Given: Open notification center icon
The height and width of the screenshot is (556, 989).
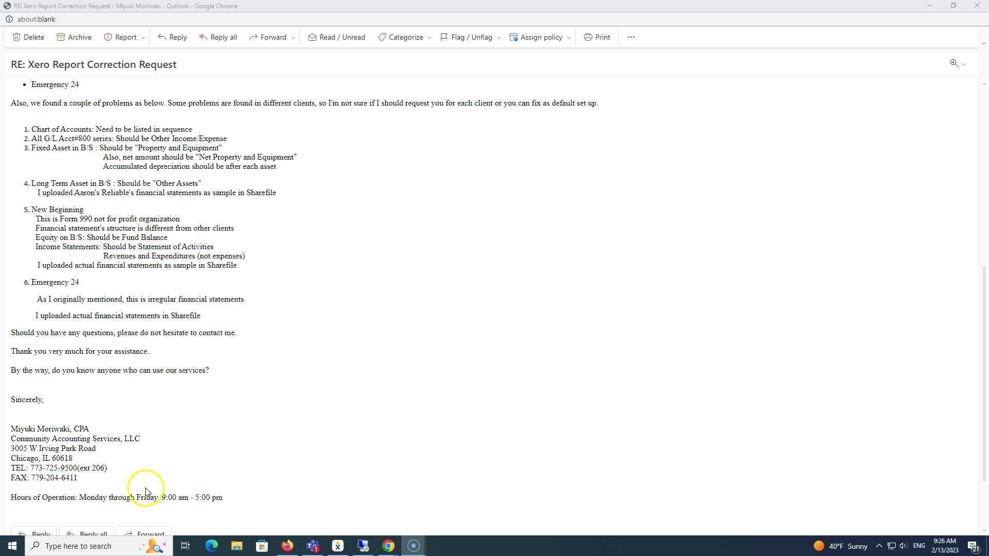Looking at the screenshot, I should (974, 546).
